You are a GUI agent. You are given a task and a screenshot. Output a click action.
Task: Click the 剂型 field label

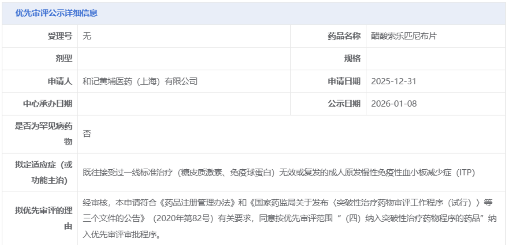pyautogui.click(x=64, y=59)
